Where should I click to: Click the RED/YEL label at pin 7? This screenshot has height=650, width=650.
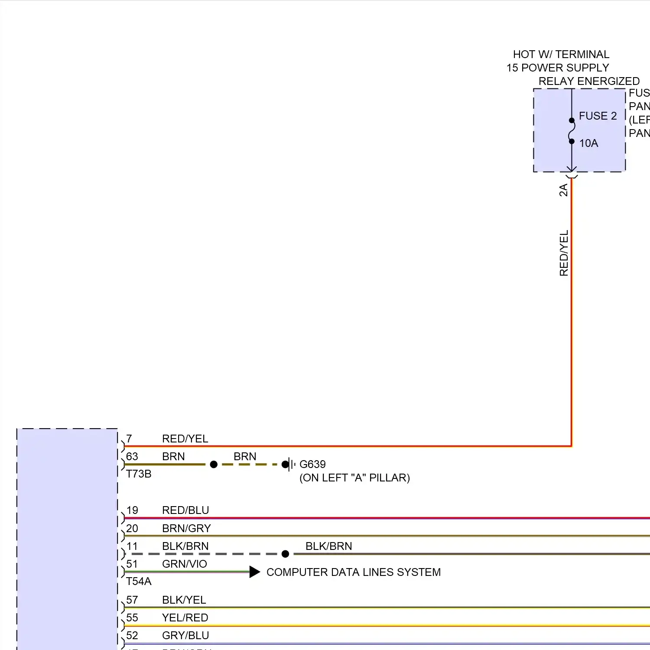tap(185, 439)
